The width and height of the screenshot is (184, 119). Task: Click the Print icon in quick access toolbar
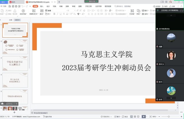pyautogui.click(x=15, y=6)
